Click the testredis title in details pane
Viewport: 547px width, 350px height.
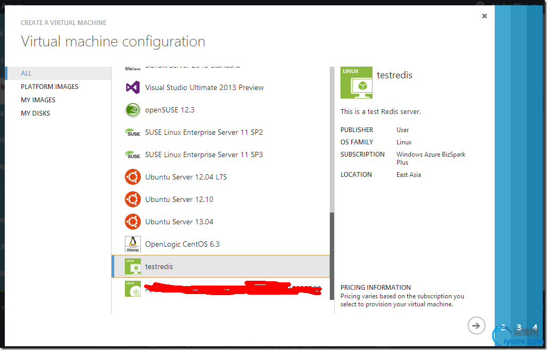[394, 75]
